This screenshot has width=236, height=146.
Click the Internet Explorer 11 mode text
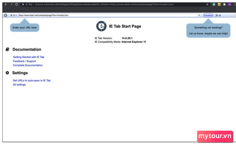tap(134, 42)
